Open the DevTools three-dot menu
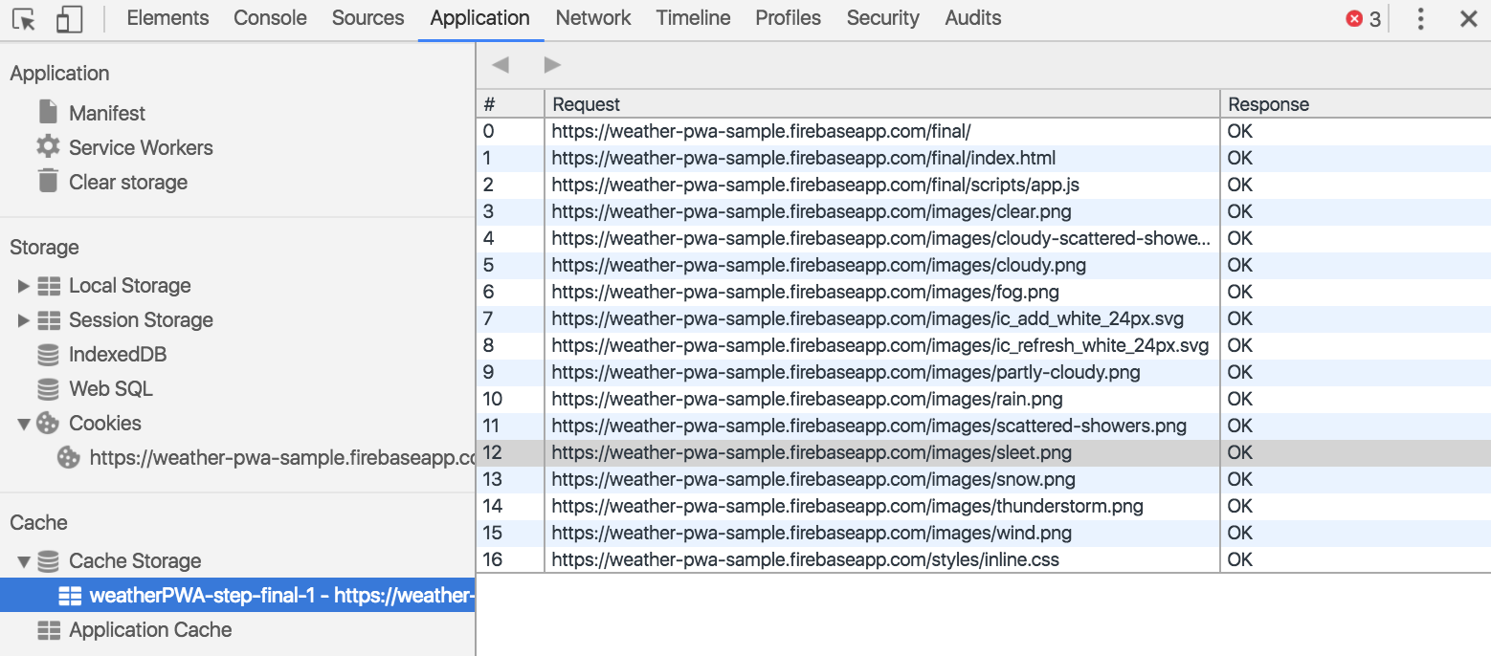1491x656 pixels. pos(1421,19)
